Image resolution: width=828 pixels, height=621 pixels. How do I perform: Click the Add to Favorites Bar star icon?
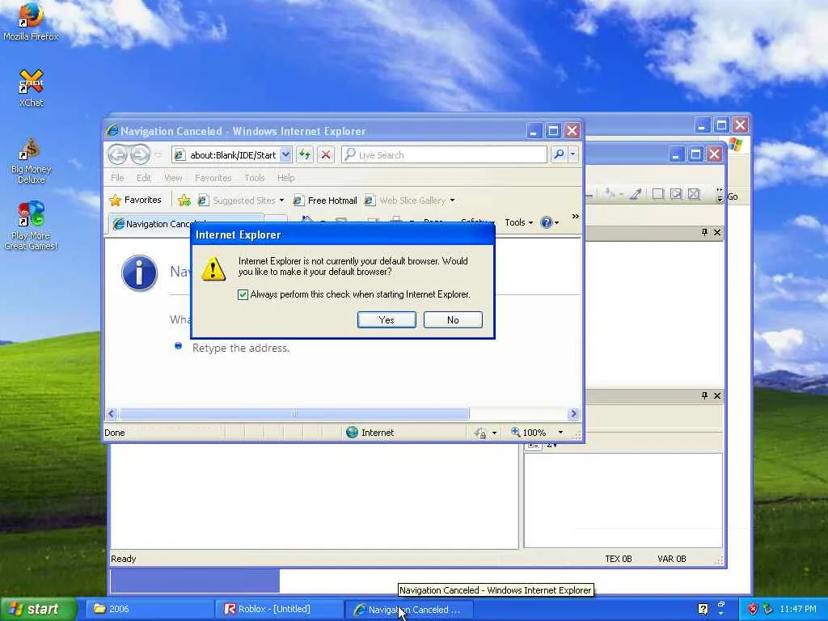pyautogui.click(x=184, y=201)
